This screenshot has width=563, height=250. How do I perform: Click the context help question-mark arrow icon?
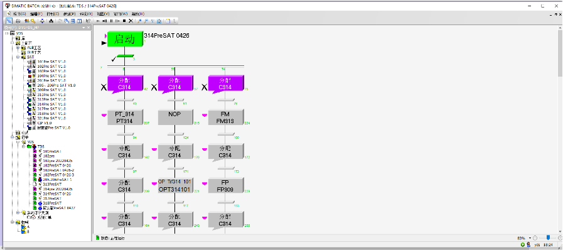pyautogui.click(x=88, y=21)
